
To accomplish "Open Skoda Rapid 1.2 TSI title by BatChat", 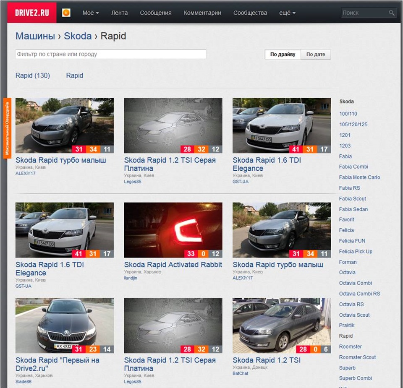I will click(267, 360).
